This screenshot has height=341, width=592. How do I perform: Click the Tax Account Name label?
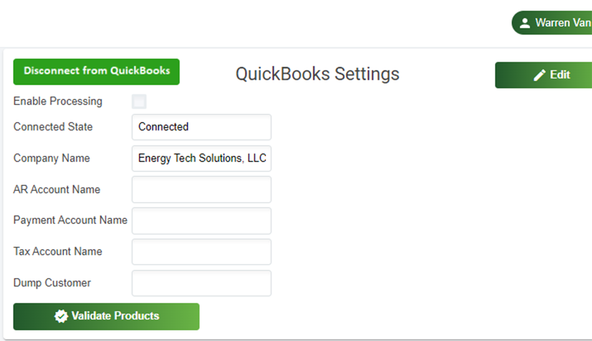58,251
